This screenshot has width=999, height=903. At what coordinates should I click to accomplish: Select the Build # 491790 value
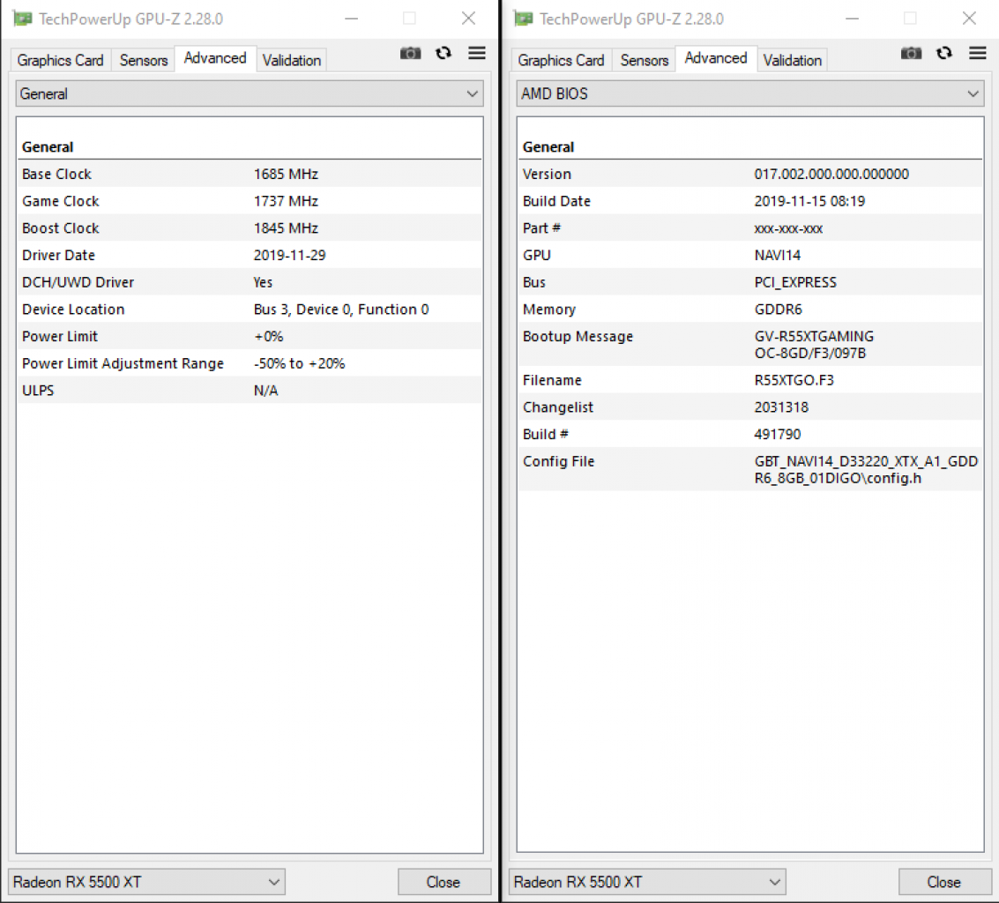778,435
